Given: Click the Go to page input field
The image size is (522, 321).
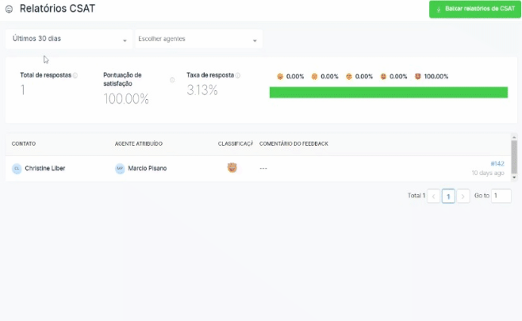Looking at the screenshot, I should pos(501,196).
